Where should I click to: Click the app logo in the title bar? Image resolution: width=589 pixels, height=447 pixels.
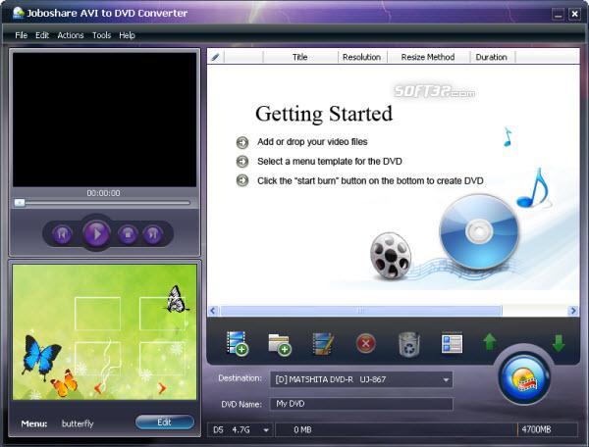[x=18, y=13]
